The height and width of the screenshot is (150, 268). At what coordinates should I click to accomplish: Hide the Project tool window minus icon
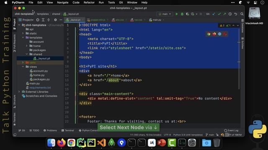point(61,20)
